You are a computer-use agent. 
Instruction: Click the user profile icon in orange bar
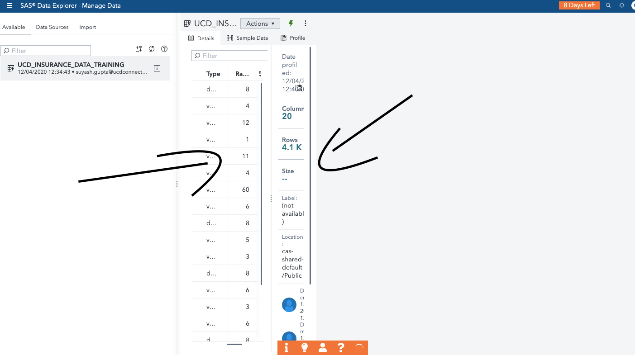click(322, 348)
